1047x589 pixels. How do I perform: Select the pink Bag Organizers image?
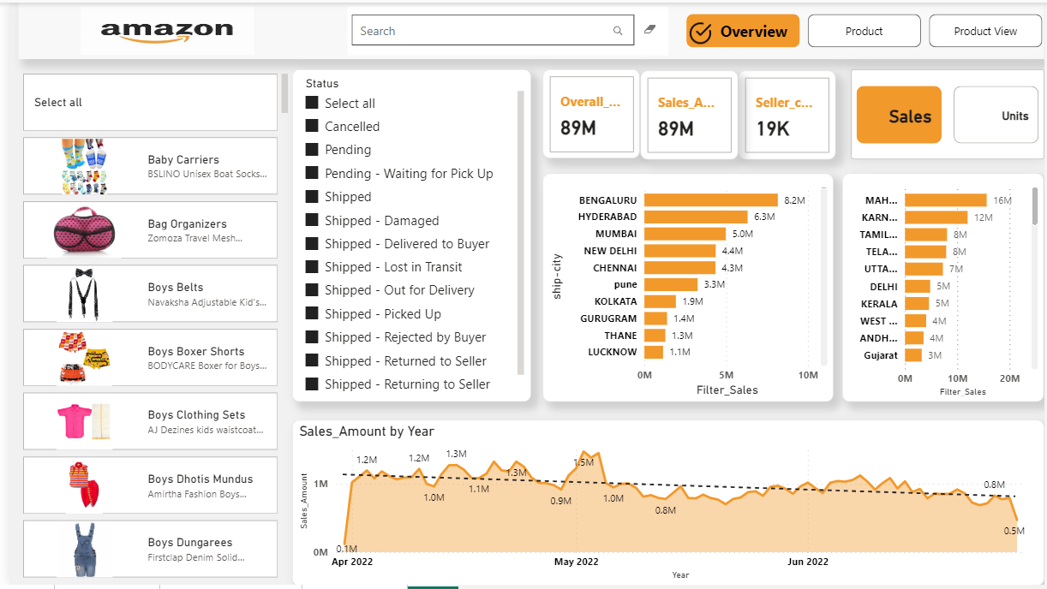point(84,229)
